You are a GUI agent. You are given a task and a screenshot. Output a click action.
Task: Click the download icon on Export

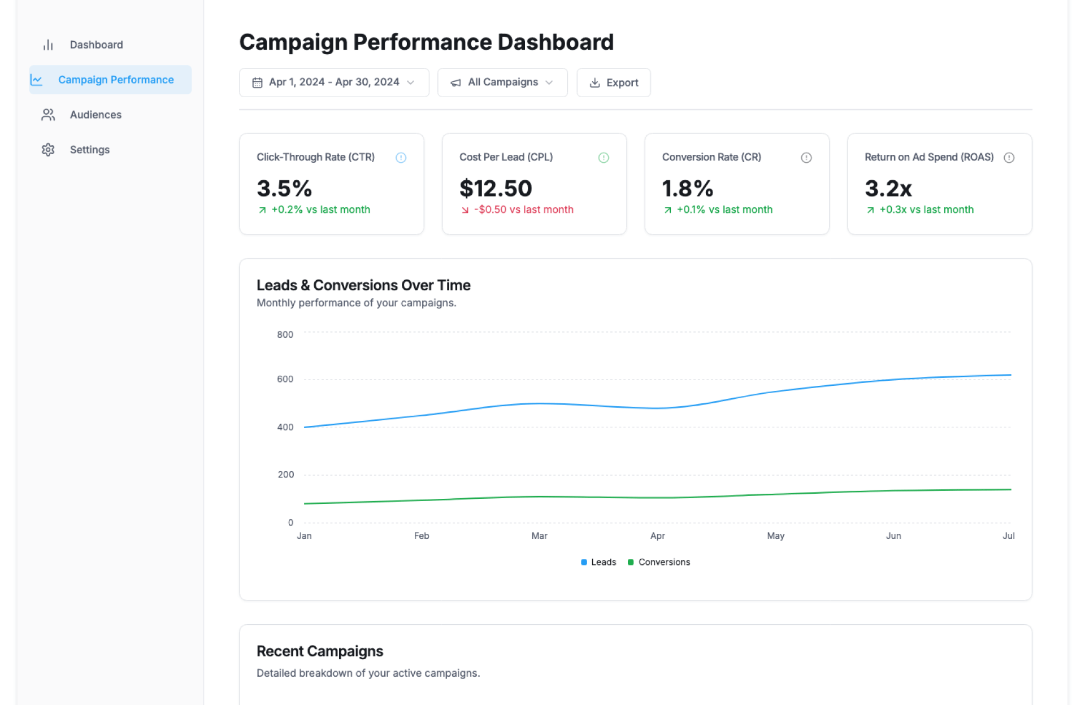click(x=594, y=82)
